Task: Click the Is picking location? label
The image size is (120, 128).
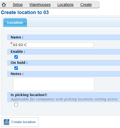Action: [x=29, y=95]
